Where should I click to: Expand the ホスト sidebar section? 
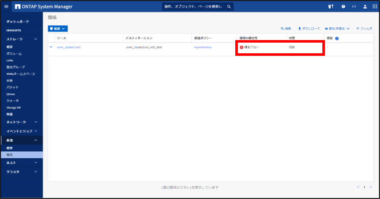tap(22, 163)
